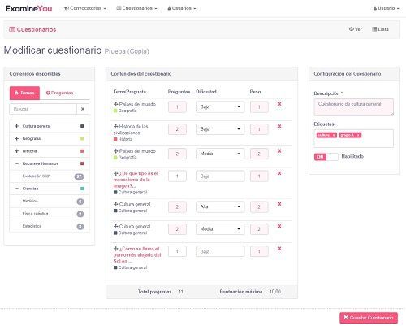Remove the 'cultura' tag

click(334, 135)
